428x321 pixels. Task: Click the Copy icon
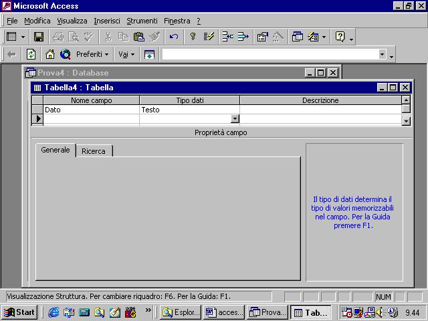click(123, 37)
